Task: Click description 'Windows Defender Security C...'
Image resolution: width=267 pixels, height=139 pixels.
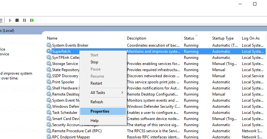Action: [153, 107]
